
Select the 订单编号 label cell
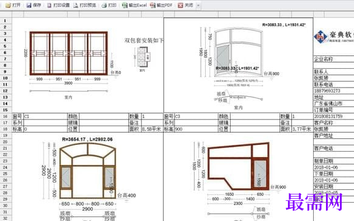click(334, 110)
